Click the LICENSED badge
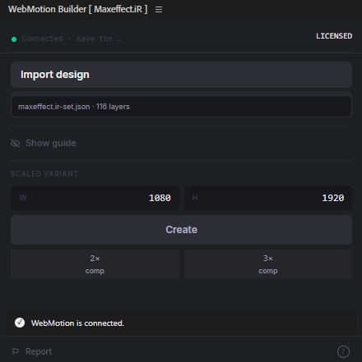 (334, 36)
